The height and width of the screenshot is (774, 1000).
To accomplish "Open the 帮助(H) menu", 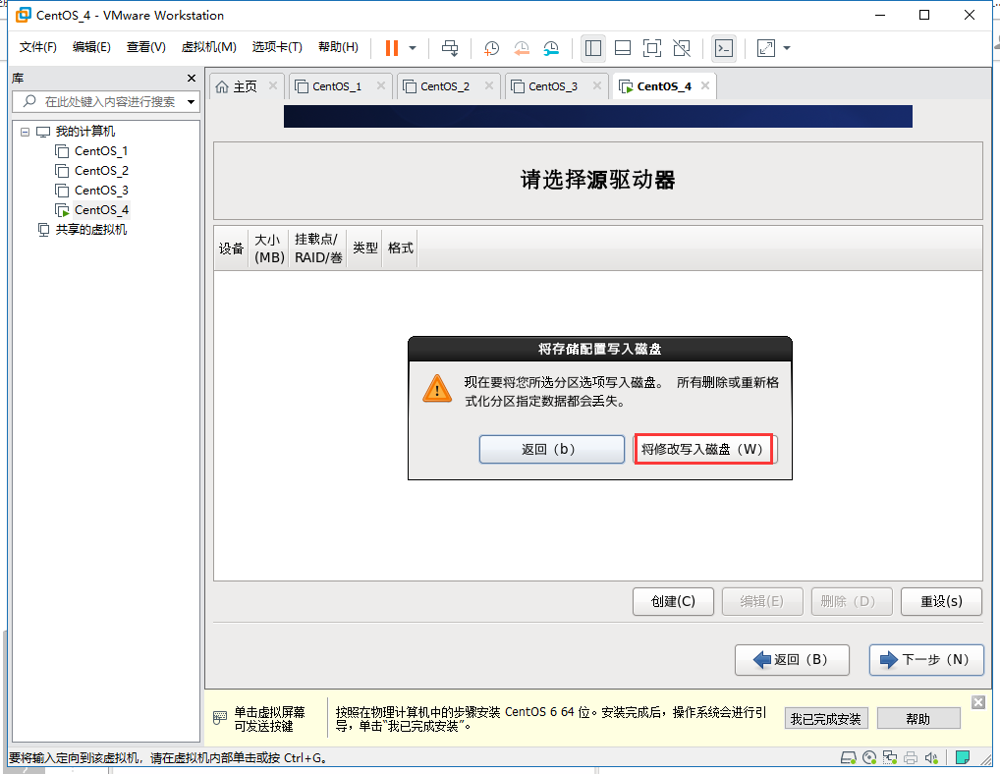I will [x=338, y=47].
